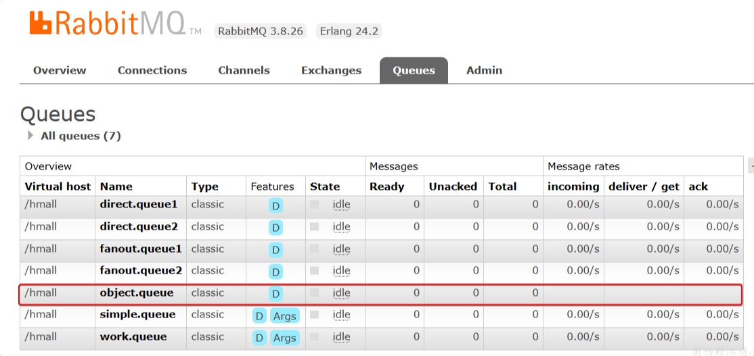The width and height of the screenshot is (754, 356).
Task: Sort queues by the Name column header
Action: 116,186
